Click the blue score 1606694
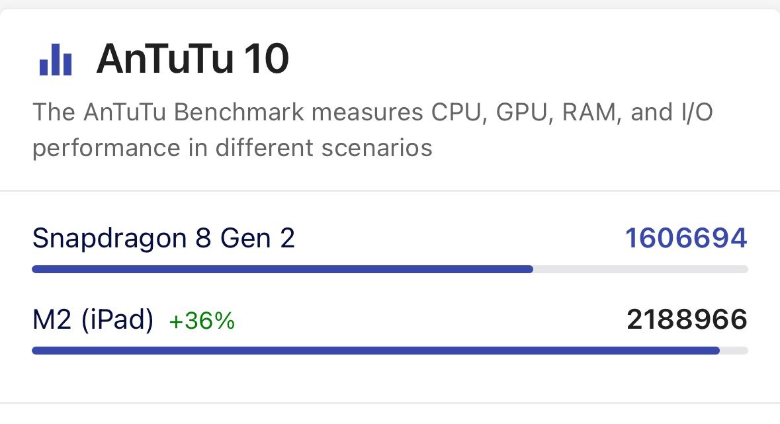This screenshot has height=424, width=780. pos(686,238)
